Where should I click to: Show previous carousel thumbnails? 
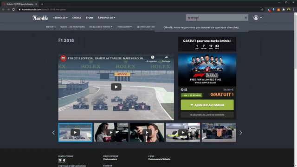coord(53,133)
